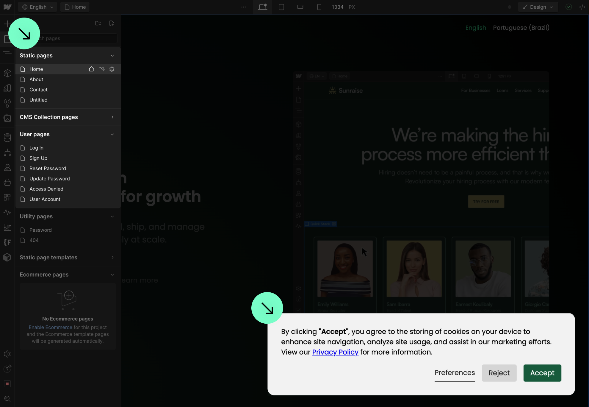
Task: Open the Apps panel icon
Action: click(x=7, y=197)
